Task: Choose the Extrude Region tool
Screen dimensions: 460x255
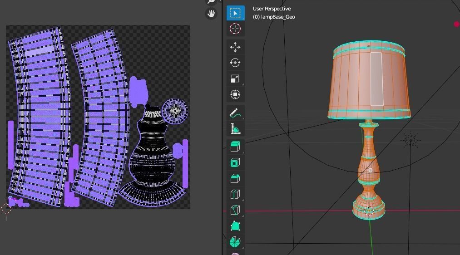Action: click(235, 147)
